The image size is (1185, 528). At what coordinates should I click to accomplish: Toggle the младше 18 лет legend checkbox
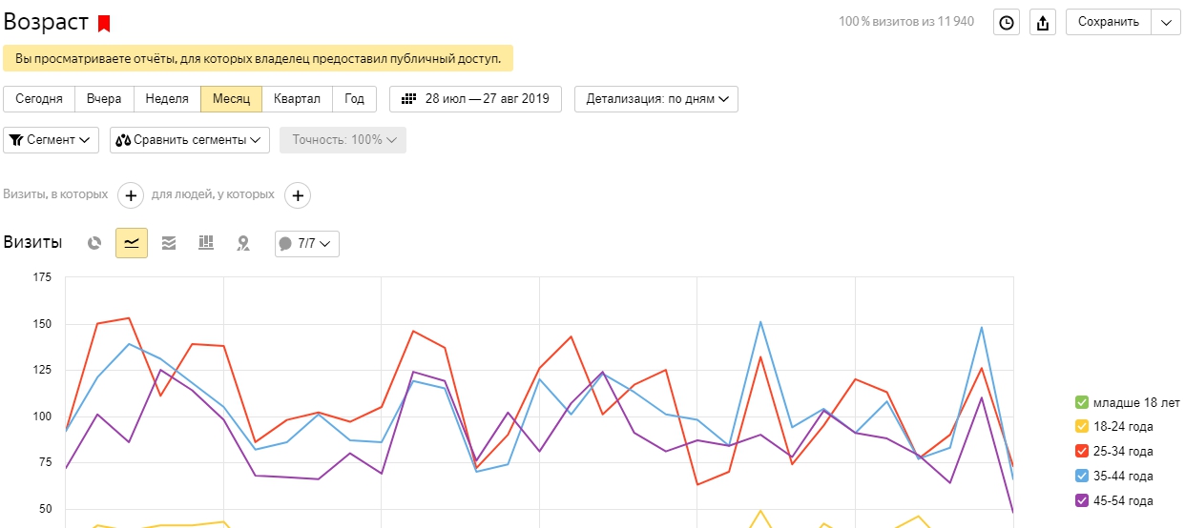click(1081, 402)
